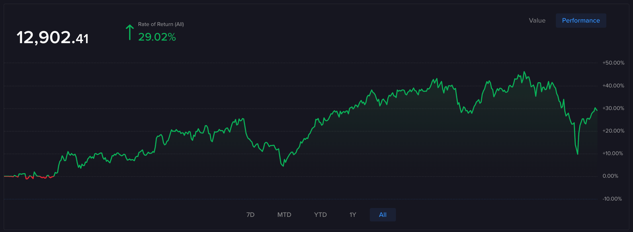The height and width of the screenshot is (232, 633).
Task: Click the 12,902.41 portfolio value
Action: coord(52,38)
